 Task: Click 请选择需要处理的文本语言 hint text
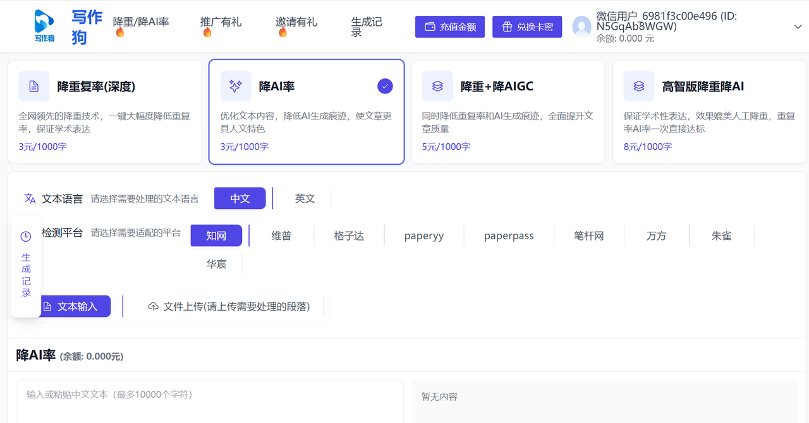(x=145, y=199)
